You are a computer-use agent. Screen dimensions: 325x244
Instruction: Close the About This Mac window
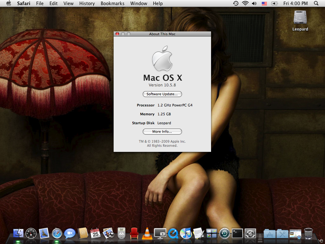pyautogui.click(x=117, y=34)
